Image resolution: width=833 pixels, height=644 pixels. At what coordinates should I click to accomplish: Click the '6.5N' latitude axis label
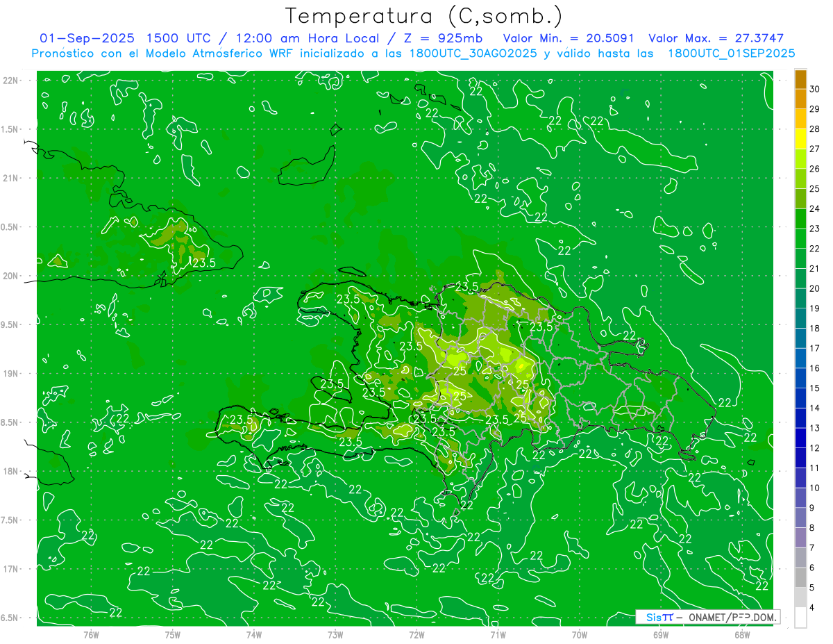(10, 618)
